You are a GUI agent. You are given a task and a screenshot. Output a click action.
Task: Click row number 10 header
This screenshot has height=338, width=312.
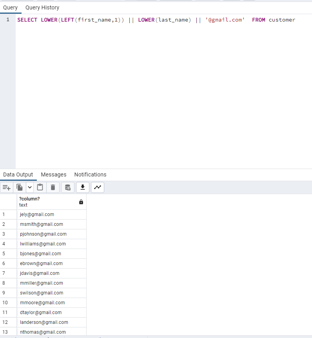(x=8, y=303)
